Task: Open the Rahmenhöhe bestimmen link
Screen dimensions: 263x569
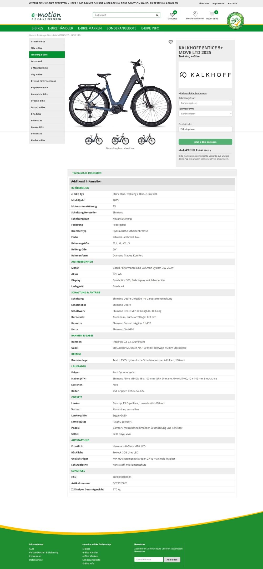Action: coord(194,93)
